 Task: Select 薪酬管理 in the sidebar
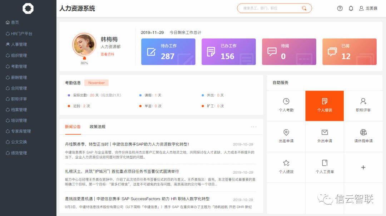point(19,77)
